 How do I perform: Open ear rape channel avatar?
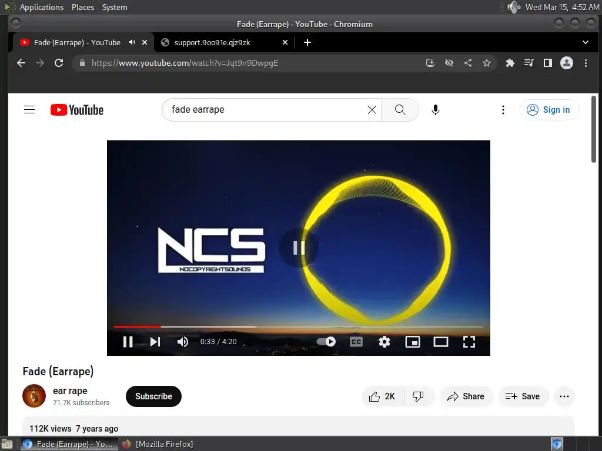34,396
